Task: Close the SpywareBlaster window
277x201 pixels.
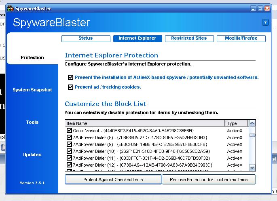Action: pos(267,8)
